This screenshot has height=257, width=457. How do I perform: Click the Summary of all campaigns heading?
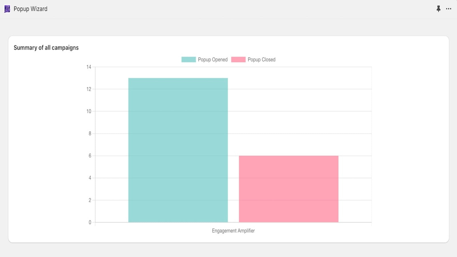[46, 48]
